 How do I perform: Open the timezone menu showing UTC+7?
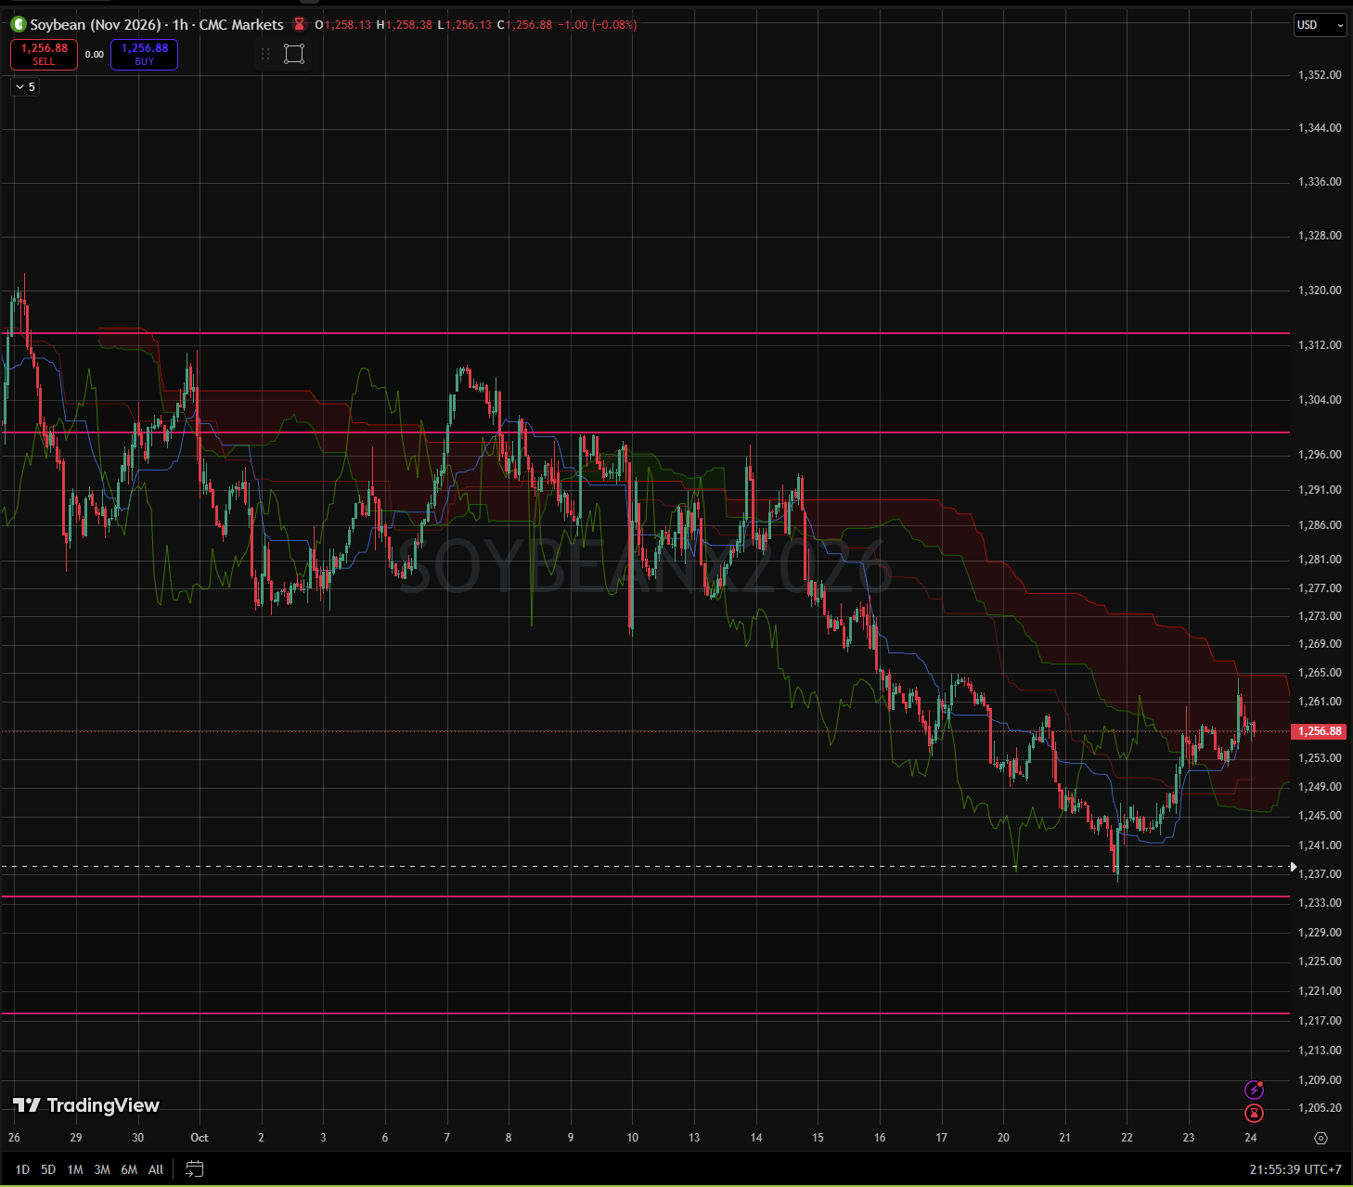(1295, 1169)
